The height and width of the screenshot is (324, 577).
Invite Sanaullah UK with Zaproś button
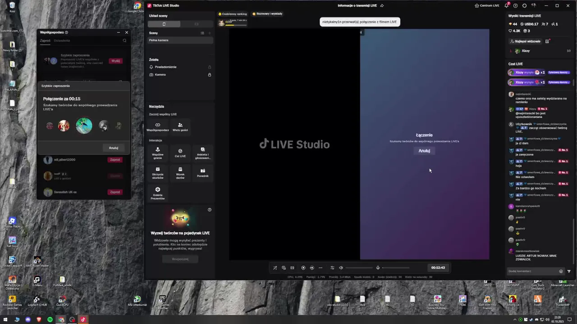(x=115, y=192)
